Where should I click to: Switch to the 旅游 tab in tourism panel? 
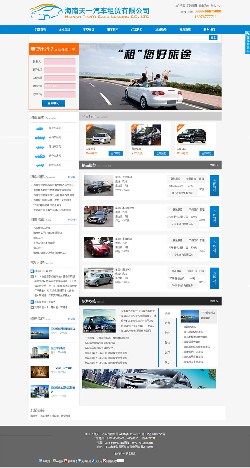coord(167,323)
